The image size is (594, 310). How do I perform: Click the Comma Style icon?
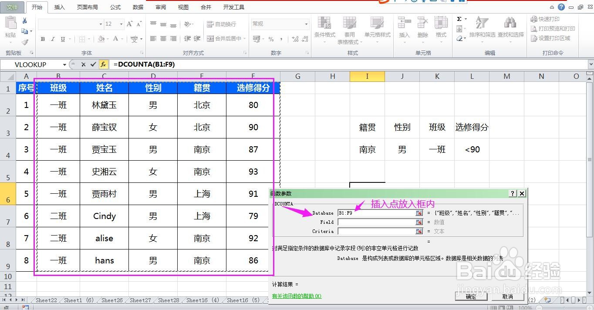282,39
